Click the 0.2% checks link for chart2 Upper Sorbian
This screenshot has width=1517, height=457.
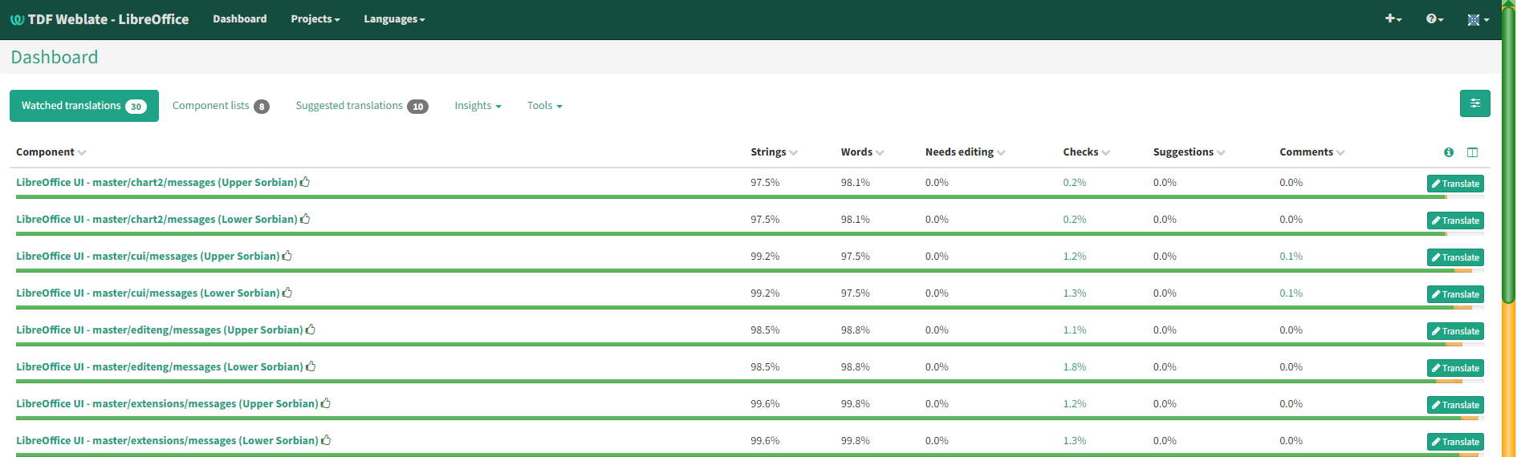click(1075, 183)
